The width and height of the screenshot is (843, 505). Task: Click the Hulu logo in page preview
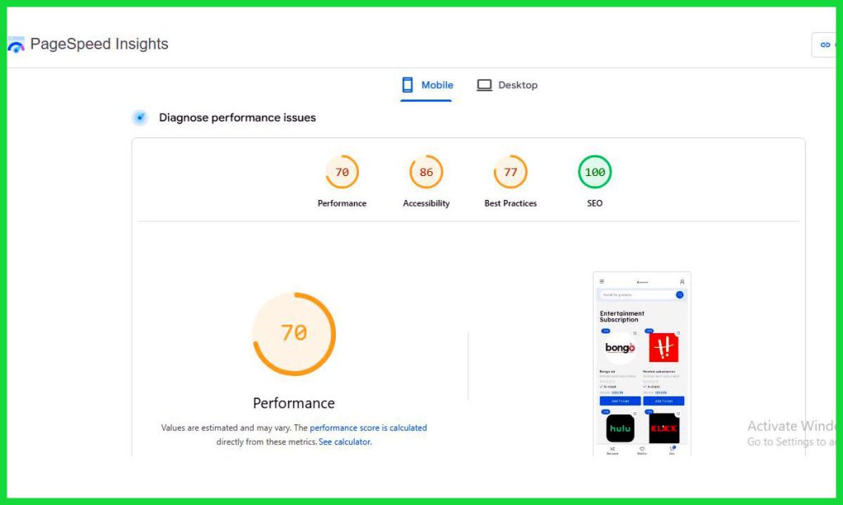[620, 429]
